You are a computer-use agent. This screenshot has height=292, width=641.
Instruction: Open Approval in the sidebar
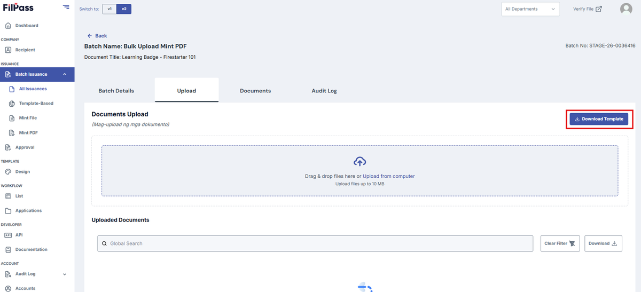(x=25, y=147)
